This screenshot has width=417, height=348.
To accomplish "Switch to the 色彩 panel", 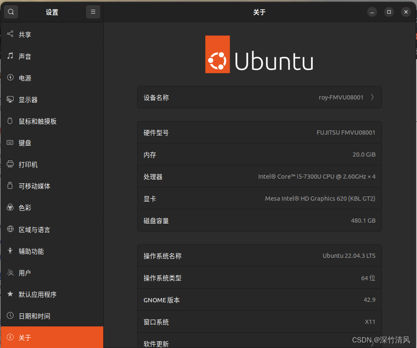I will click(52, 208).
